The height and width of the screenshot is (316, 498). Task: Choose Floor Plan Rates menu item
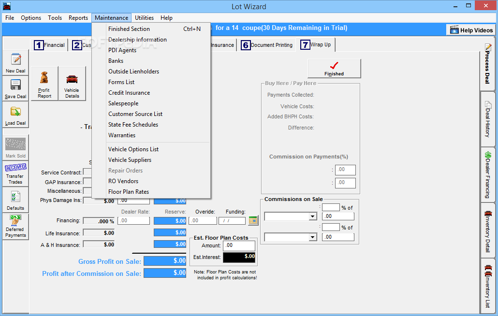151,192
